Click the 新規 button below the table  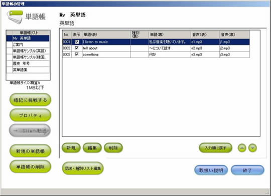click(71, 147)
